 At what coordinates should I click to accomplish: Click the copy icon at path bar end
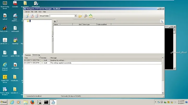tap(162, 21)
